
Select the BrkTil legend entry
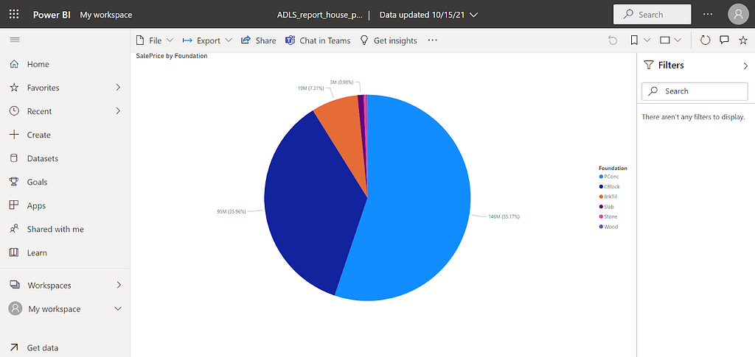point(608,197)
